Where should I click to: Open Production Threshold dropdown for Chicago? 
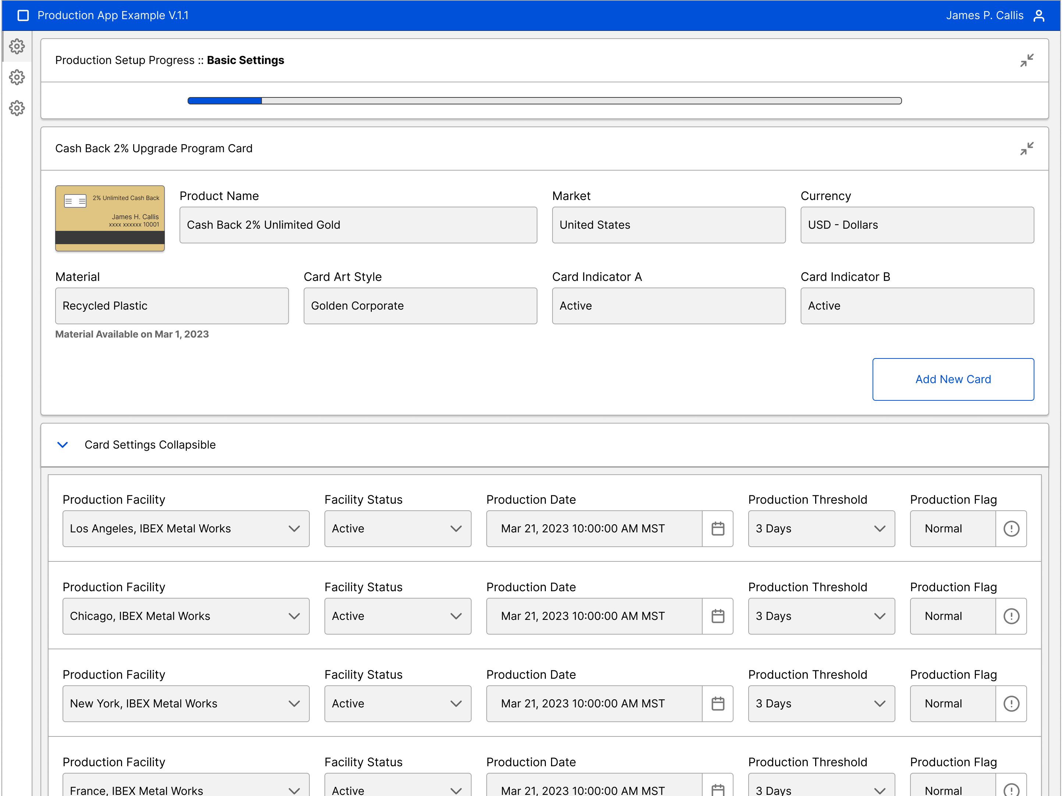click(x=821, y=616)
